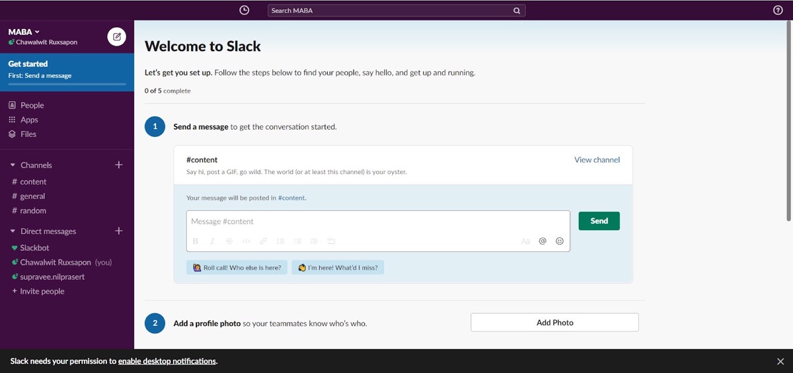Click the Search MABA field
The height and width of the screenshot is (373, 793).
[x=397, y=11]
